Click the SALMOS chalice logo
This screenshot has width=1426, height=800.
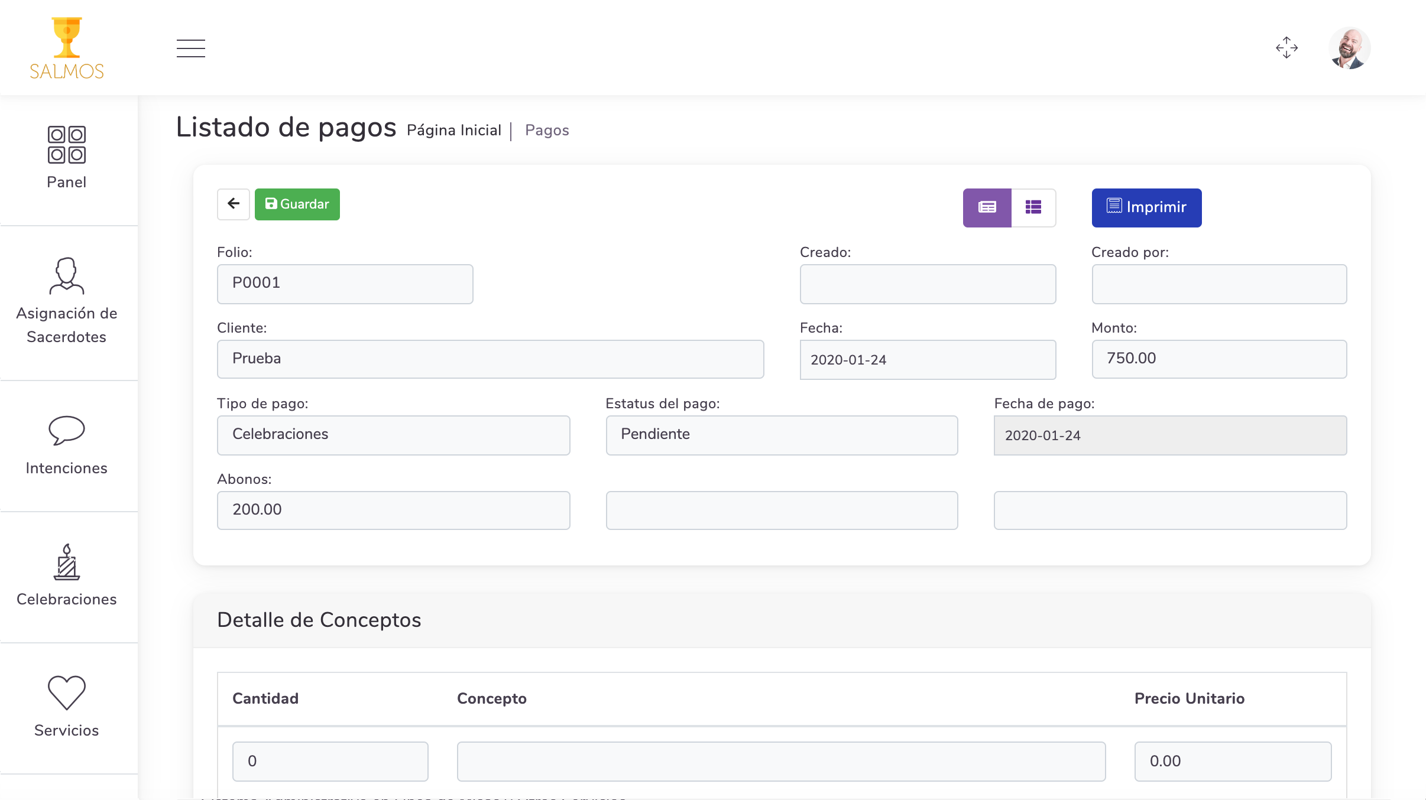tap(67, 48)
